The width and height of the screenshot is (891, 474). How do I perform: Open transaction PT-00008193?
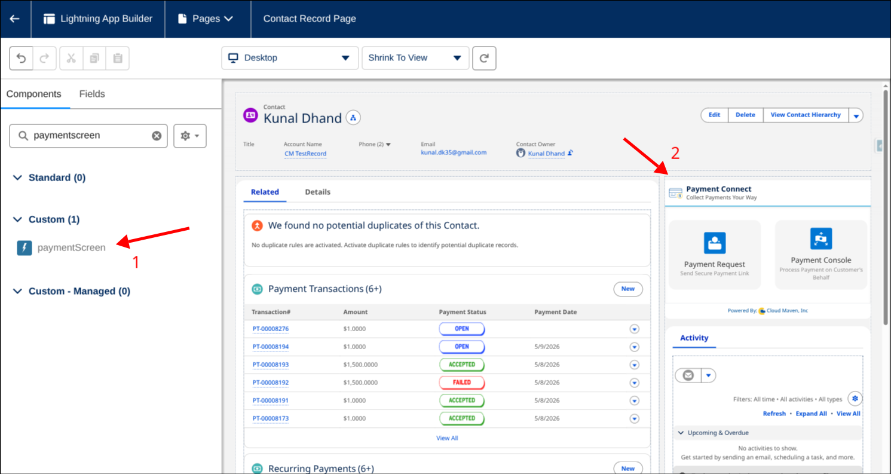[271, 365]
